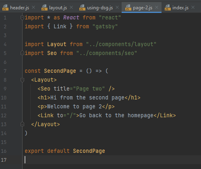Screen dimensions: 201x169
Task: Close the index.js tab
Action: tap(193, 7)
